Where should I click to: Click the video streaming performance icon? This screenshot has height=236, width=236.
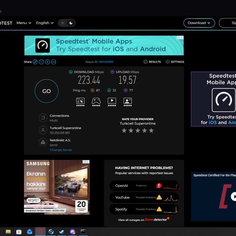[112, 102]
